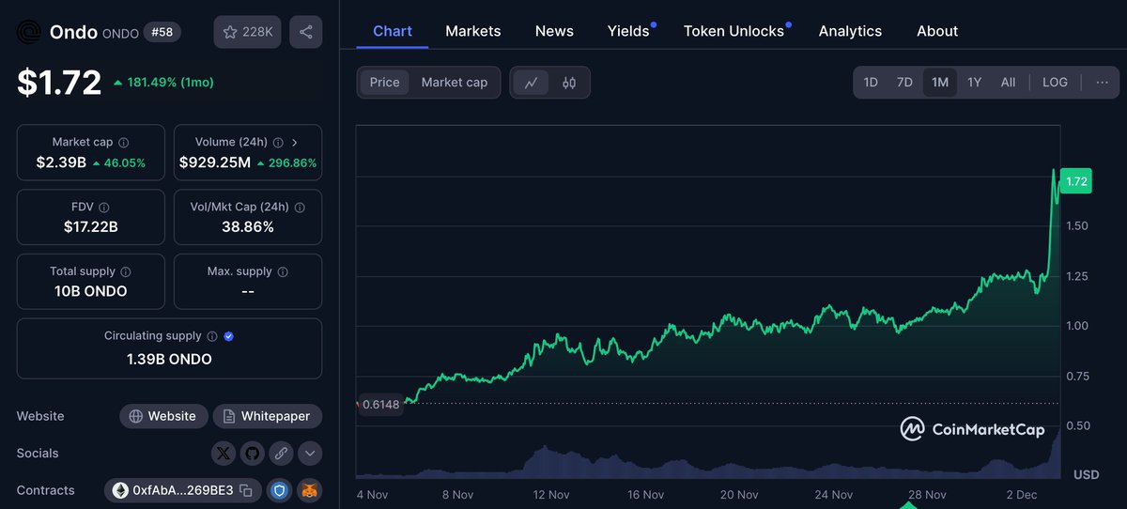Open the About tab
Screen dimensions: 1127x509
[937, 31]
